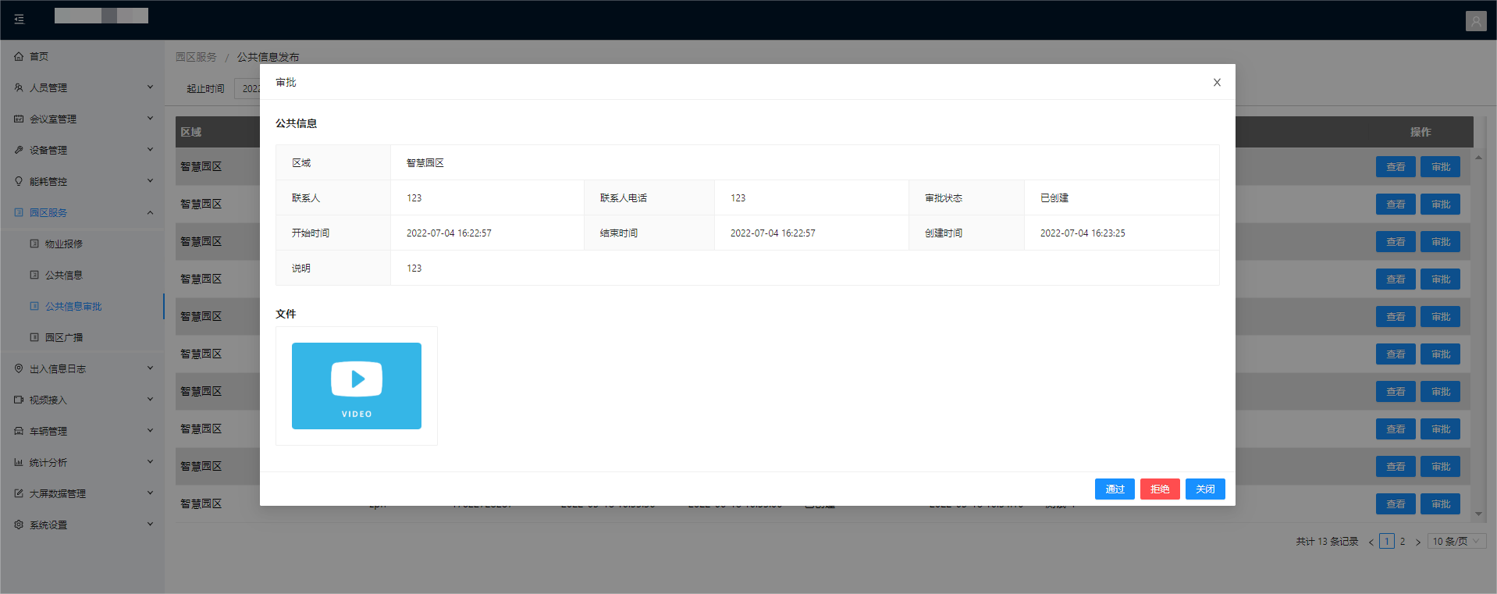Expand the 系统设置 menu chevron

click(150, 525)
